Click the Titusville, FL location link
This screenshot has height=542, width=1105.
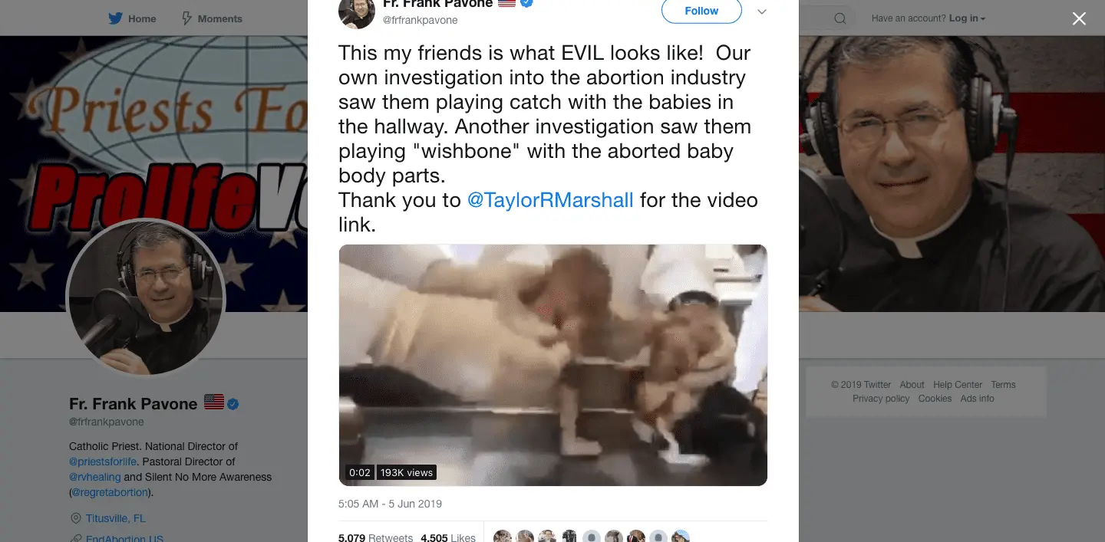click(115, 518)
